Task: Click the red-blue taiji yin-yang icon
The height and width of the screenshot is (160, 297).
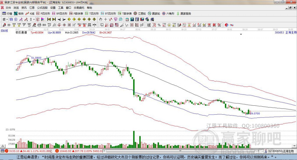Action: pos(227,25)
